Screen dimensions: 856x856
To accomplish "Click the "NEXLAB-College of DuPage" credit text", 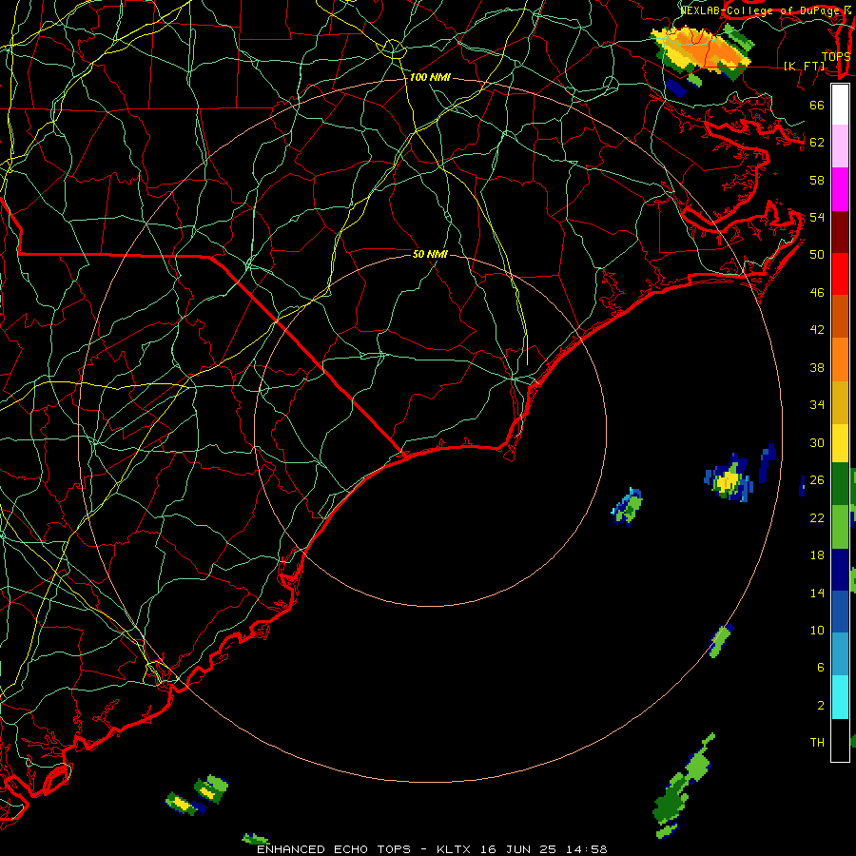I will (760, 10).
